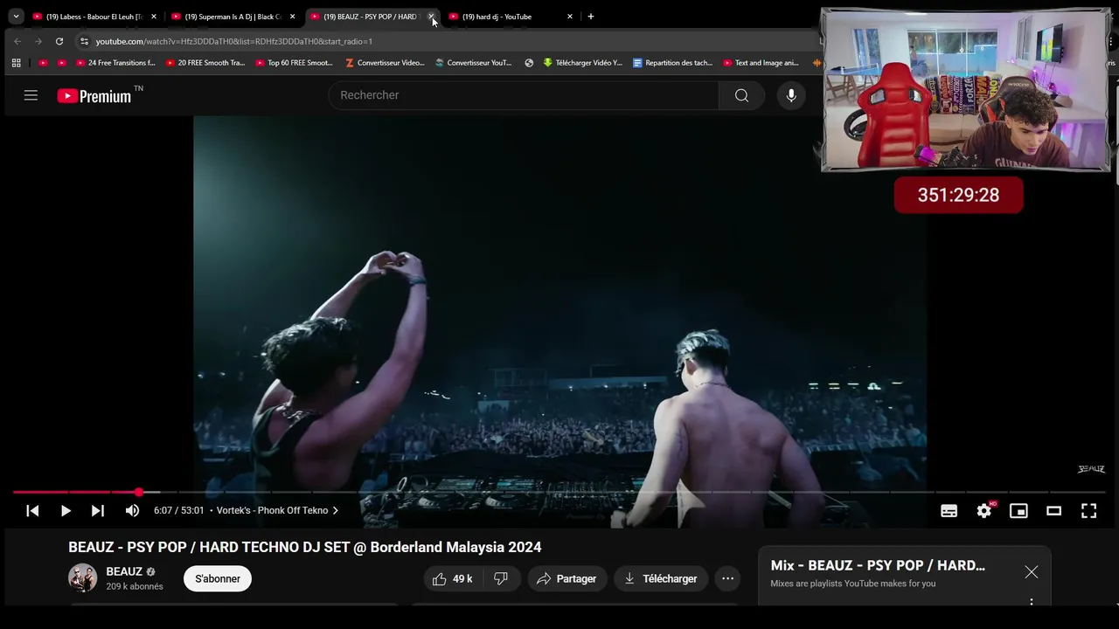The width and height of the screenshot is (1119, 629).
Task: Switch to miniplayer mode
Action: click(1018, 511)
